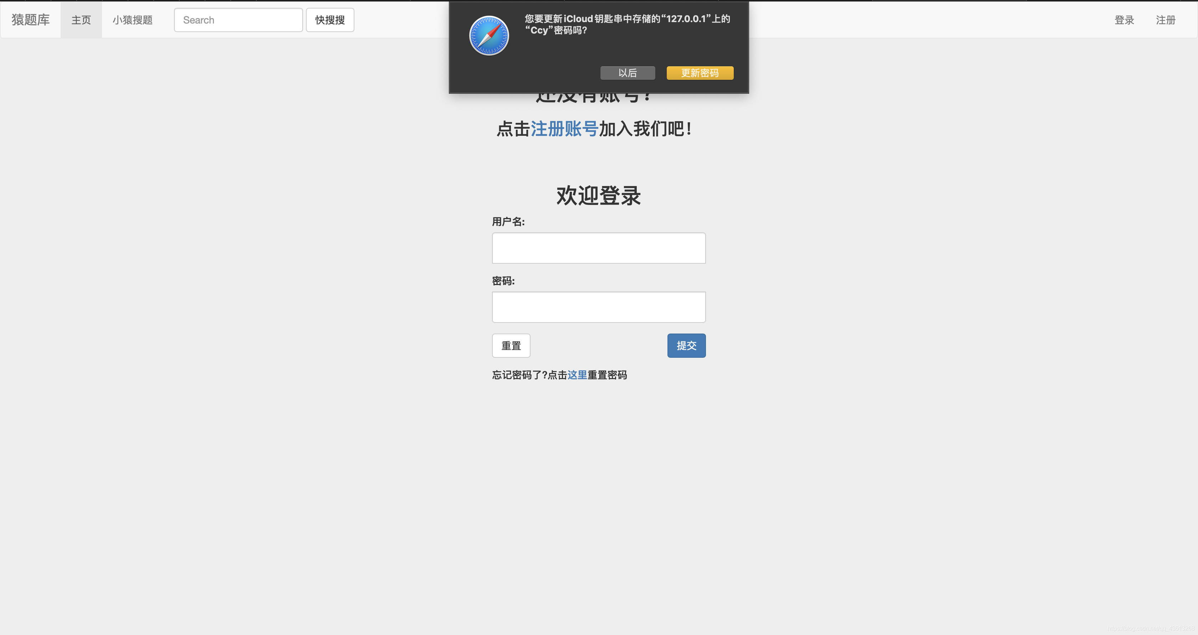This screenshot has width=1198, height=635.
Task: Click 更新密码 to update iCloud password
Action: tap(700, 73)
